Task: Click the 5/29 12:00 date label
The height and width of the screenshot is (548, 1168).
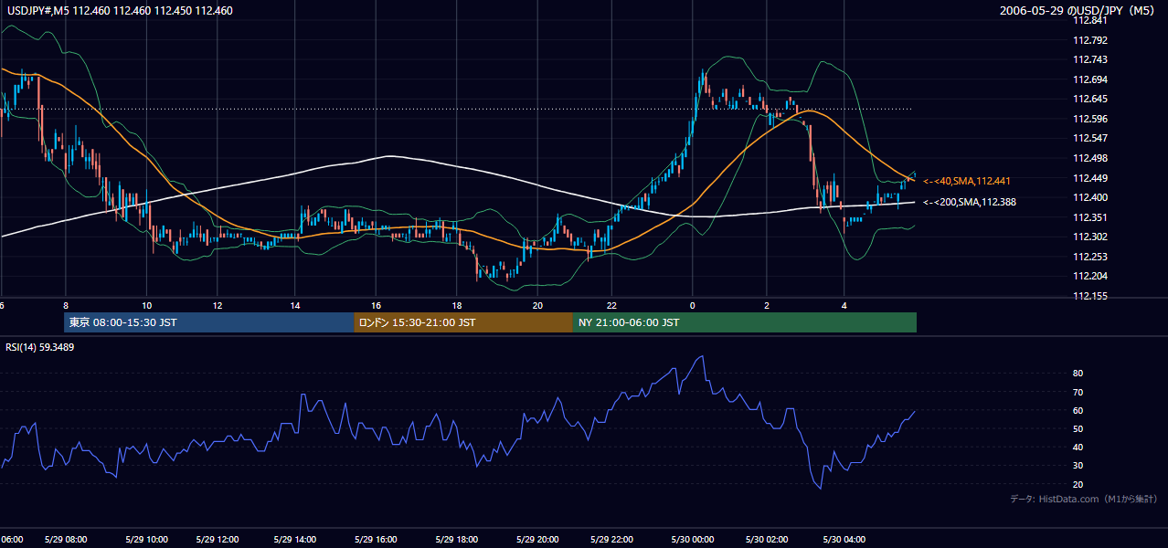Action: [x=218, y=539]
